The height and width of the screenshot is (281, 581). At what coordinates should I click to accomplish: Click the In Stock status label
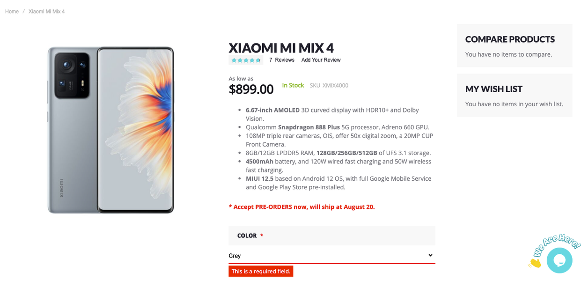(293, 85)
